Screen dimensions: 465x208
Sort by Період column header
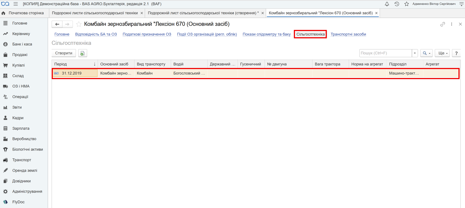click(x=75, y=64)
